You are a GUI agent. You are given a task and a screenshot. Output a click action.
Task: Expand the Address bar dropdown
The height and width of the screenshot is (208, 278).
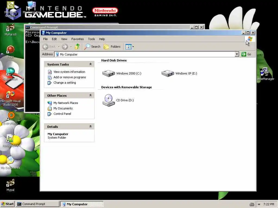coord(237,54)
